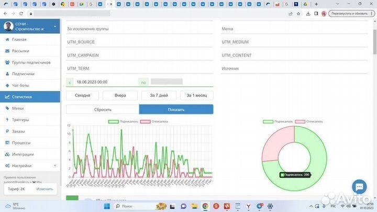
Task: Click the start date field 18.06.2023
Action: click(105, 82)
